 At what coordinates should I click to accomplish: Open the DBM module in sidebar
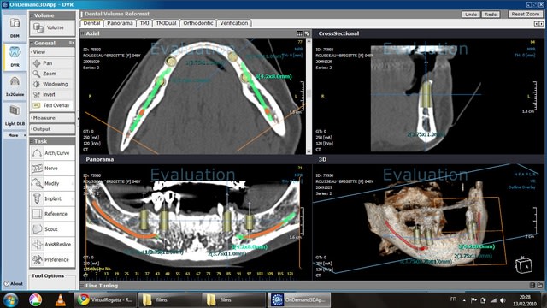click(x=15, y=27)
